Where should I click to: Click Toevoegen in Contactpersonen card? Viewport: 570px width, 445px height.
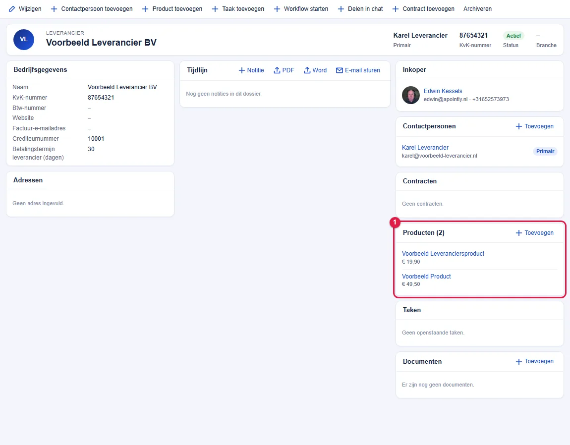(x=534, y=126)
